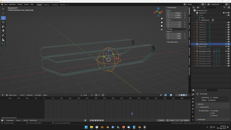
Task: Toggle visibility of Kettenglied_LO.002
Action: pos(226,51)
